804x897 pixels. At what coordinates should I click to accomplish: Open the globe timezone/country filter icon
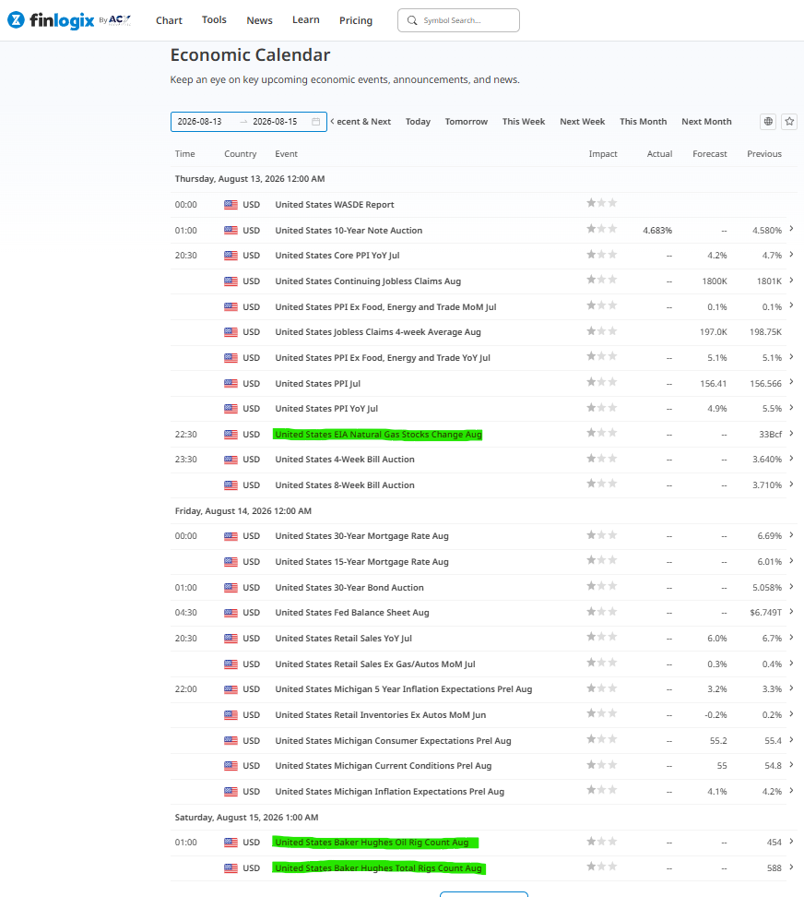[768, 121]
